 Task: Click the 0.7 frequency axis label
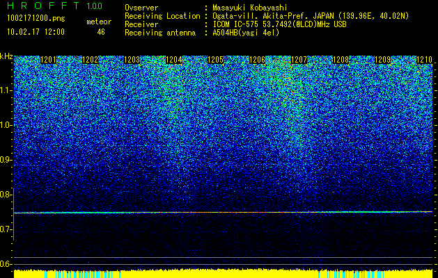pyautogui.click(x=6, y=229)
